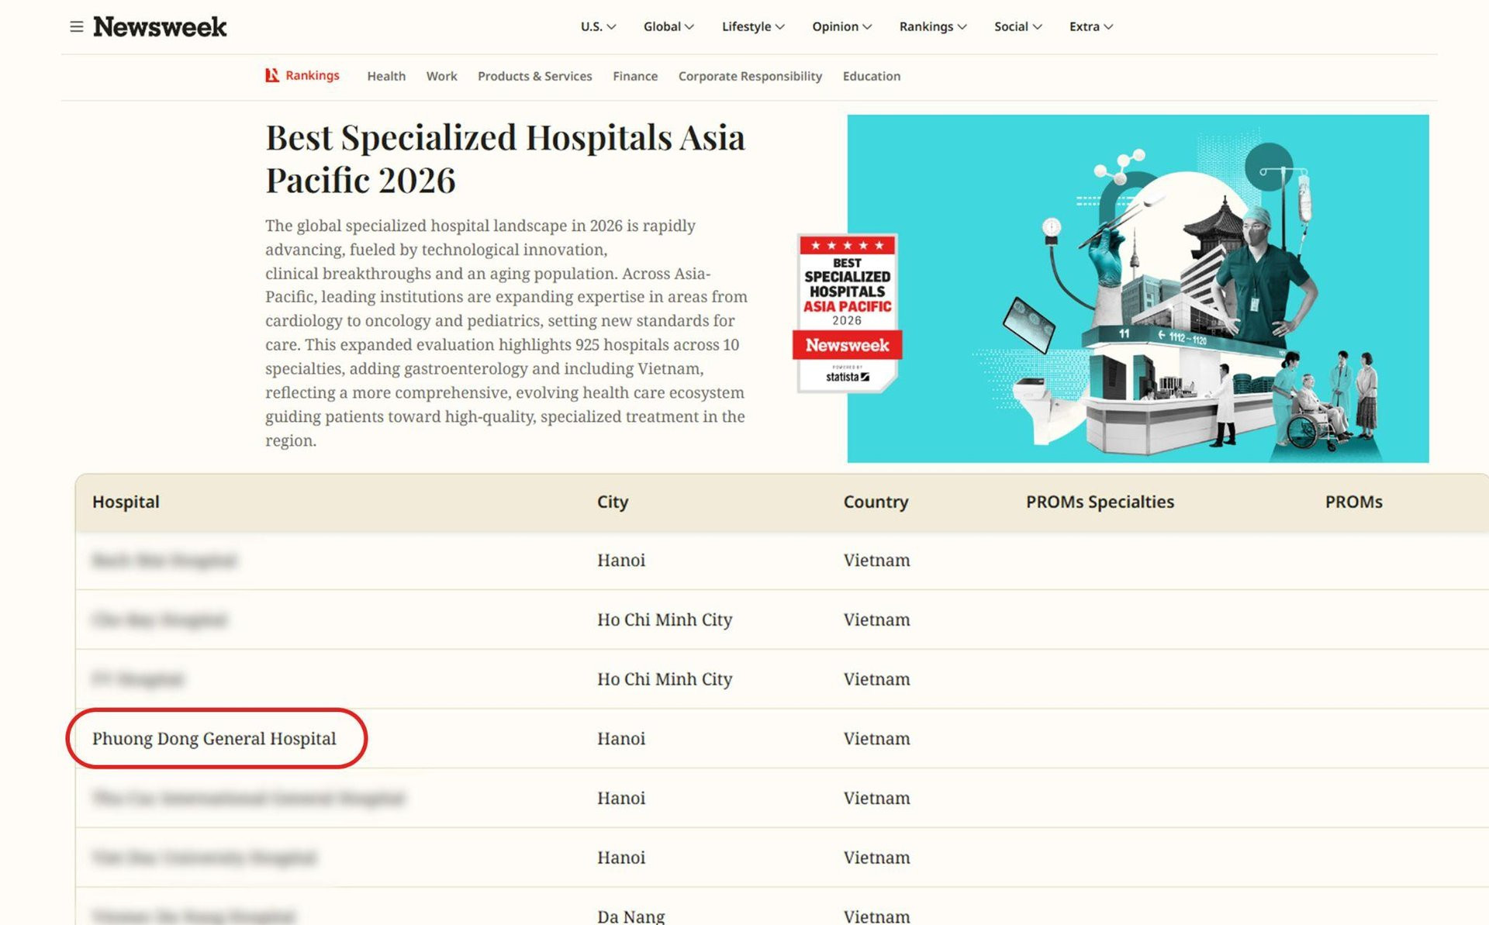Click the Da Nang city cell
Image resolution: width=1489 pixels, height=925 pixels.
point(630,916)
